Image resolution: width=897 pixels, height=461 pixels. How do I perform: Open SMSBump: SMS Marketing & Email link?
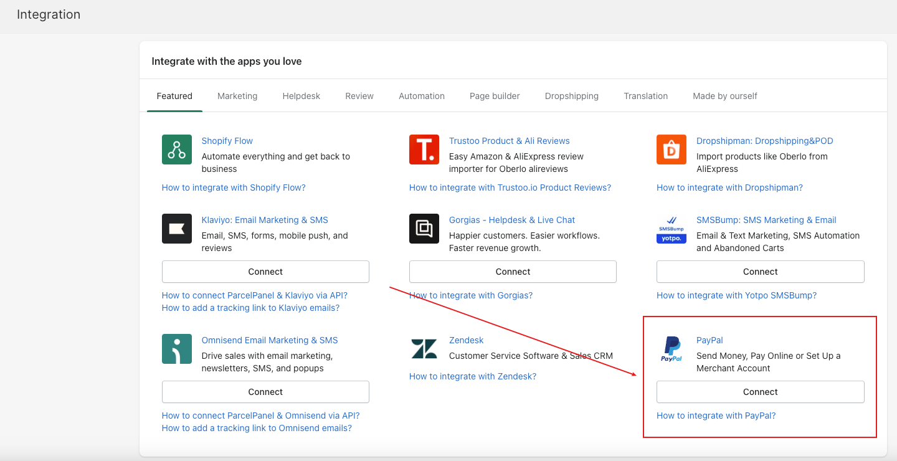coord(766,220)
